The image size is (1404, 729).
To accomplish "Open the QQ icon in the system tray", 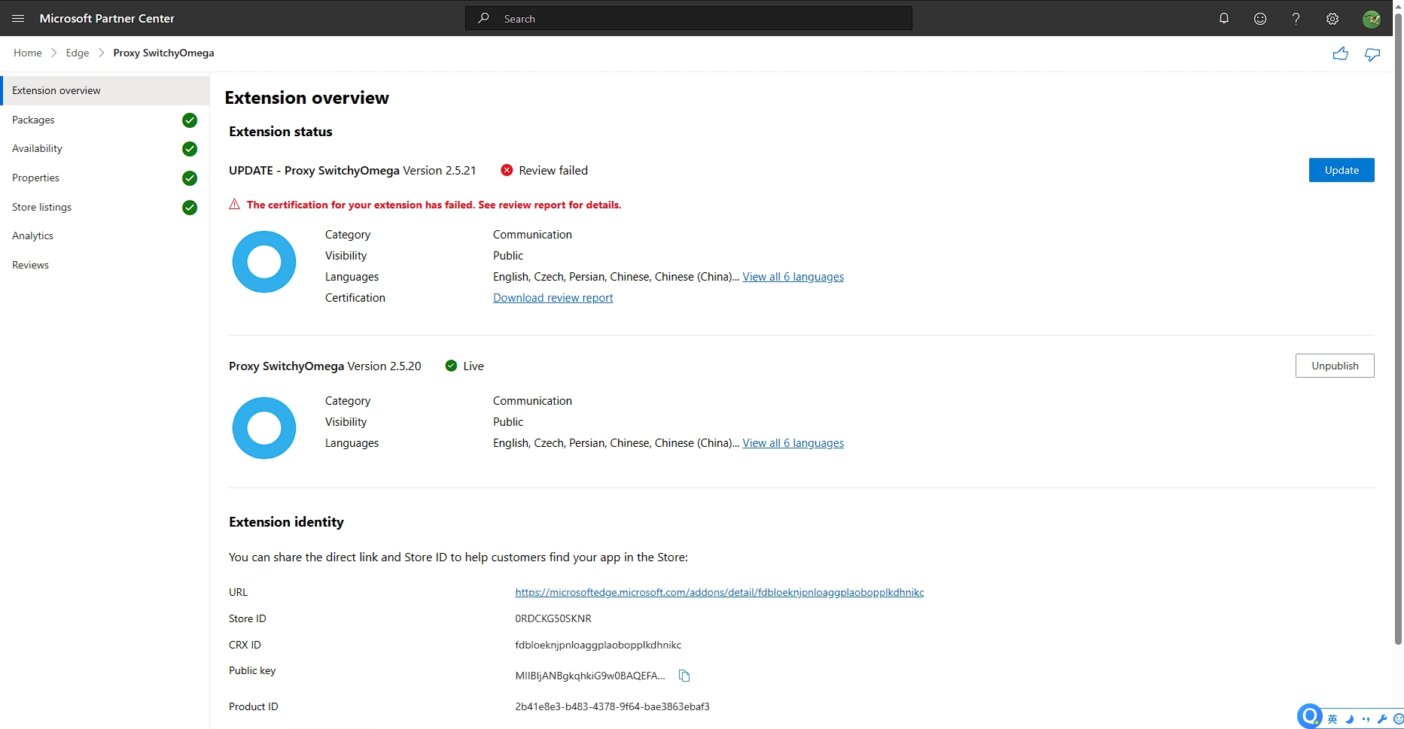I will [1309, 716].
